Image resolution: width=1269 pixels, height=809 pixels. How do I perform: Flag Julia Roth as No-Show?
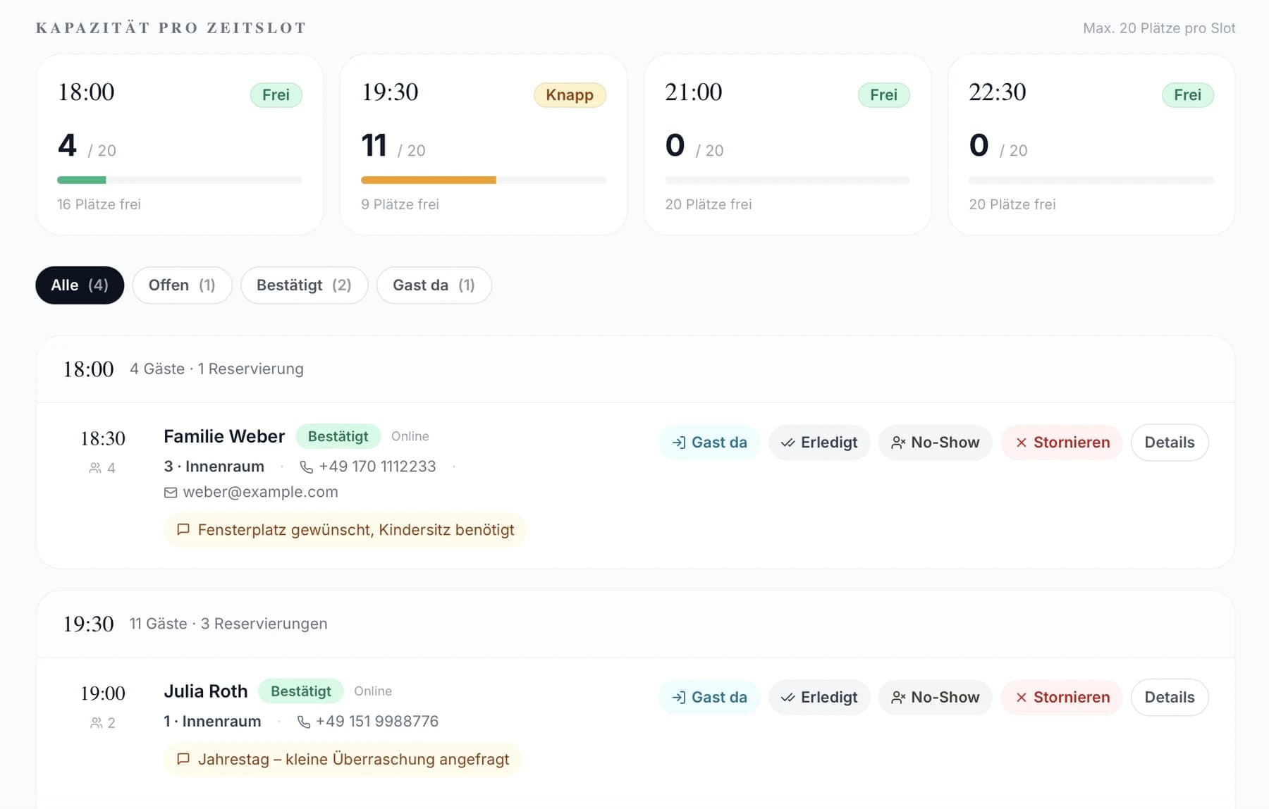(x=935, y=698)
